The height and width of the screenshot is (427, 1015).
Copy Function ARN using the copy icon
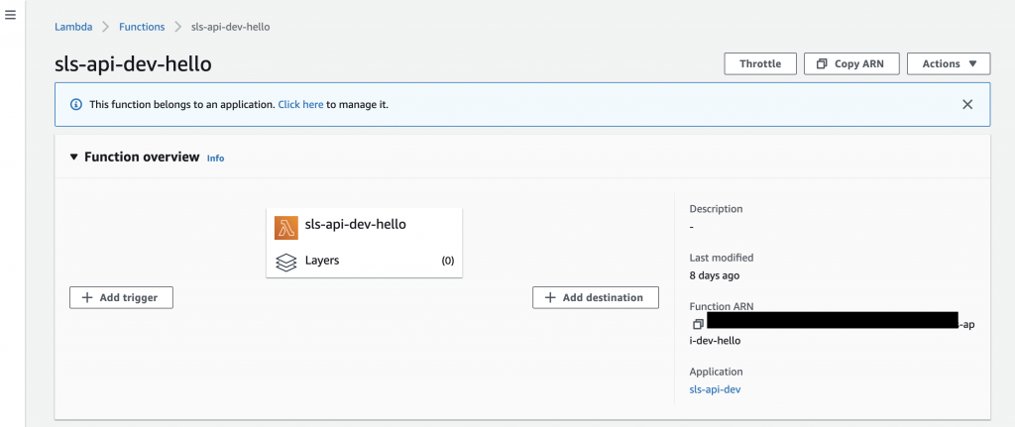coord(697,323)
